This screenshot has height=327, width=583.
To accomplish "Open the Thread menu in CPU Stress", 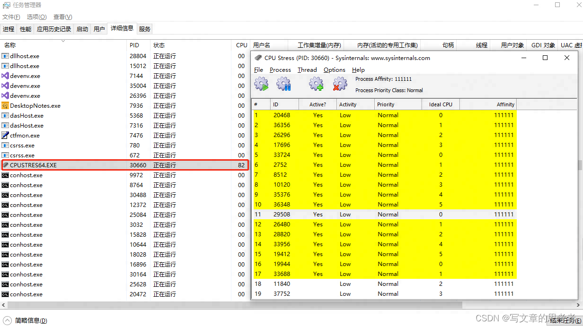I will click(307, 69).
